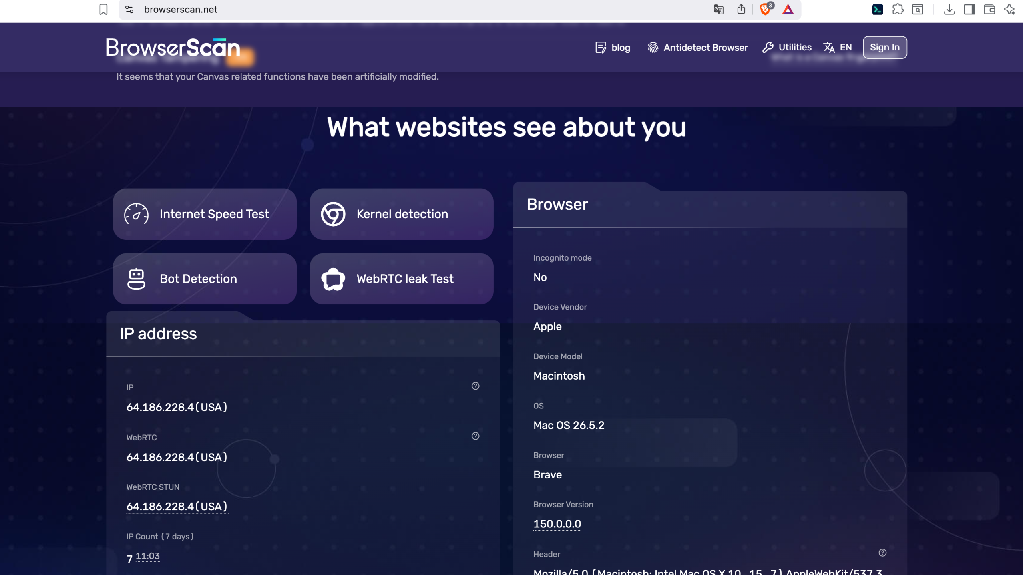Click the WebRTC value 64.186.228.4(USA)
Image resolution: width=1023 pixels, height=575 pixels.
click(177, 457)
